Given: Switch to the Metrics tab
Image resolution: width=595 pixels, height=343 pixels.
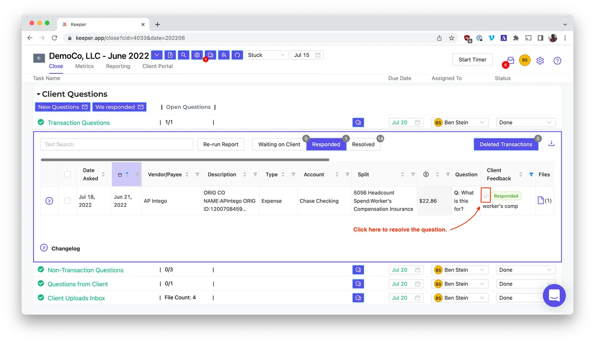Looking at the screenshot, I should (85, 66).
